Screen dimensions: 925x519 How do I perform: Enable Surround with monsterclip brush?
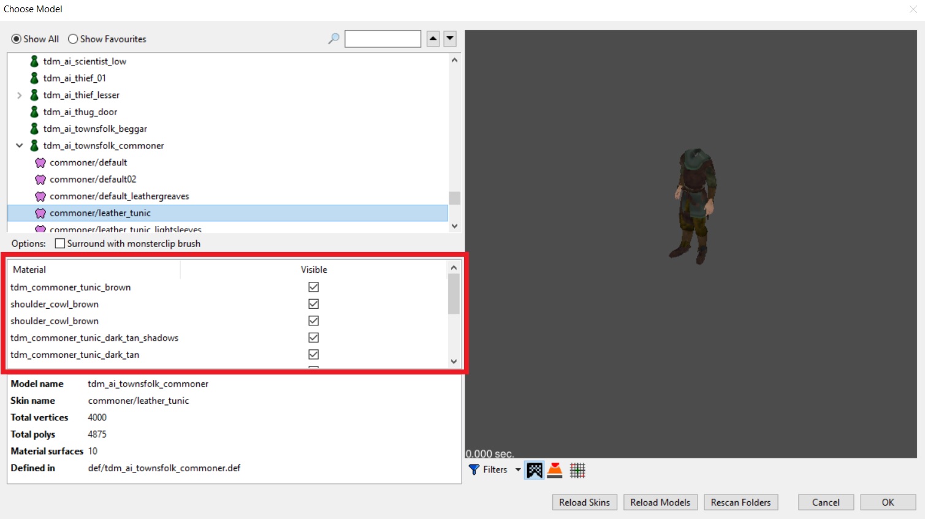pyautogui.click(x=60, y=244)
